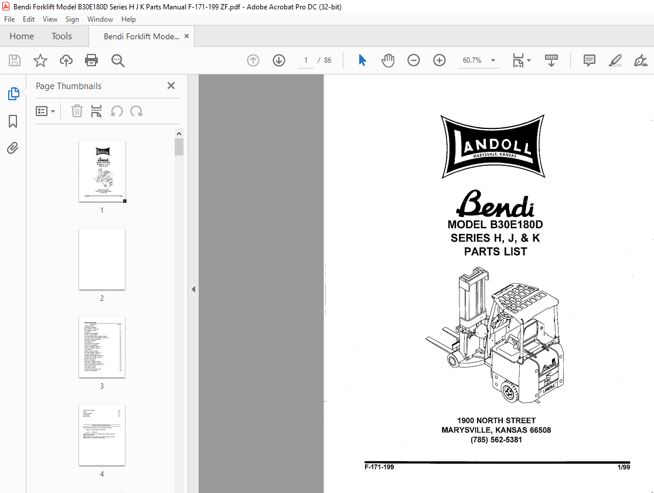
Task: Click the insert page break tool icon
Action: pos(96,111)
